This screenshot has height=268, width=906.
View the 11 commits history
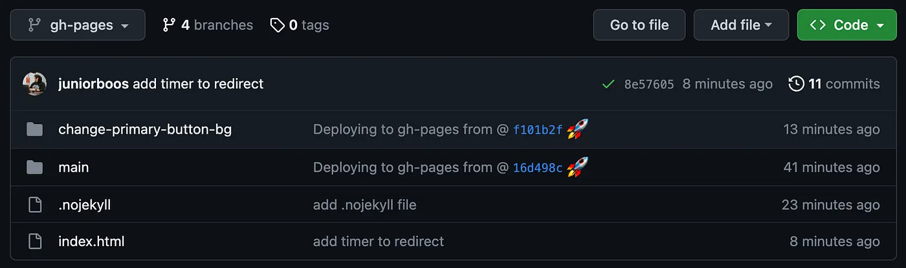coord(834,84)
